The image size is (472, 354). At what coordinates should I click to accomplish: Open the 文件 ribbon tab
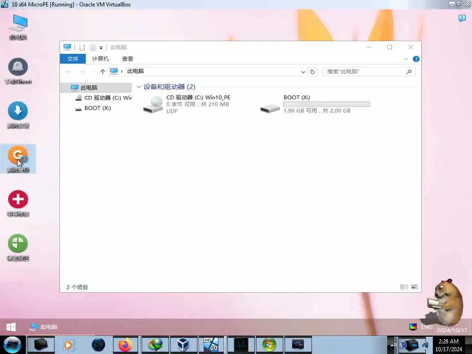coord(72,59)
